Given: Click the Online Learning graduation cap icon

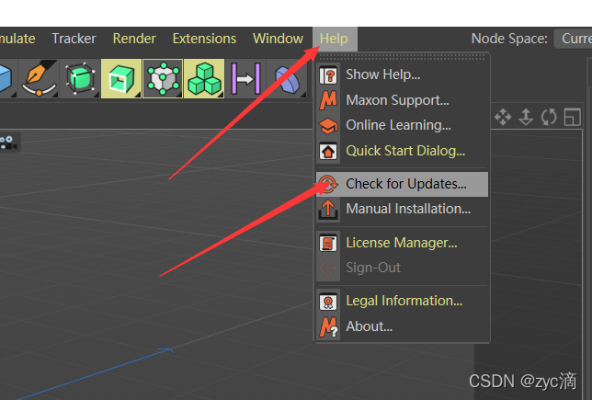Looking at the screenshot, I should point(328,126).
